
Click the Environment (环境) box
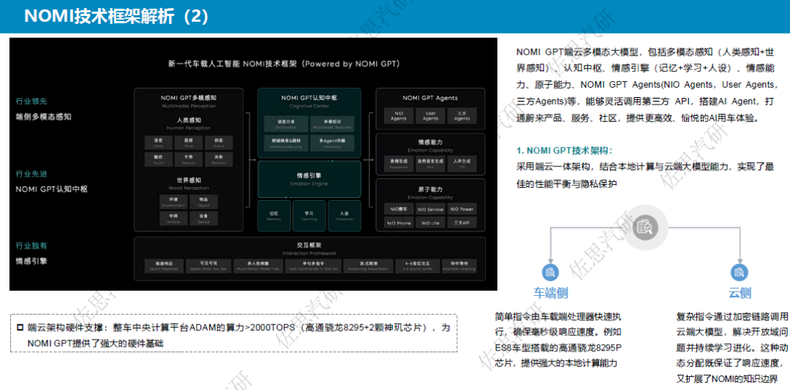173,202
